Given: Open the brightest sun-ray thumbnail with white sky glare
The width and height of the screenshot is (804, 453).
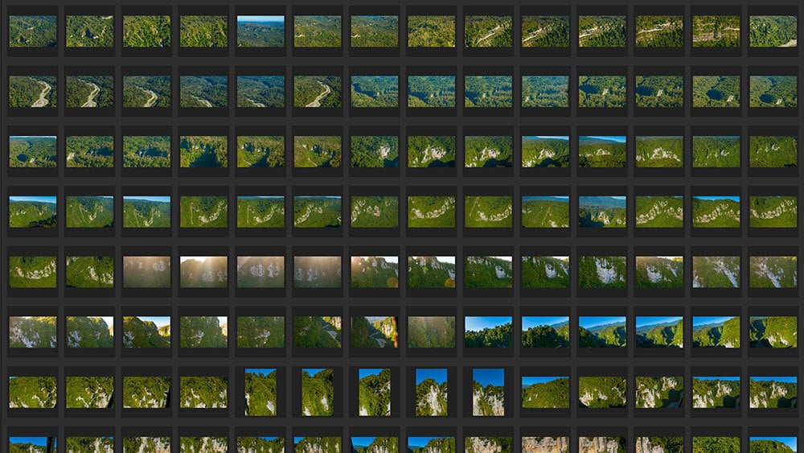Looking at the screenshot, I should click(x=203, y=272).
